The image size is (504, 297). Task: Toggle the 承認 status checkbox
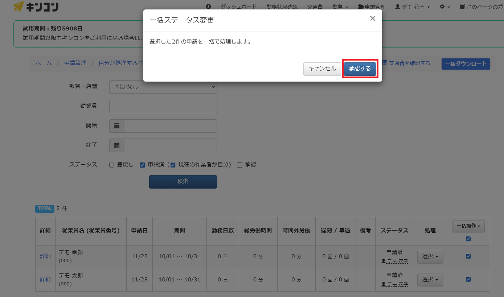tap(239, 165)
